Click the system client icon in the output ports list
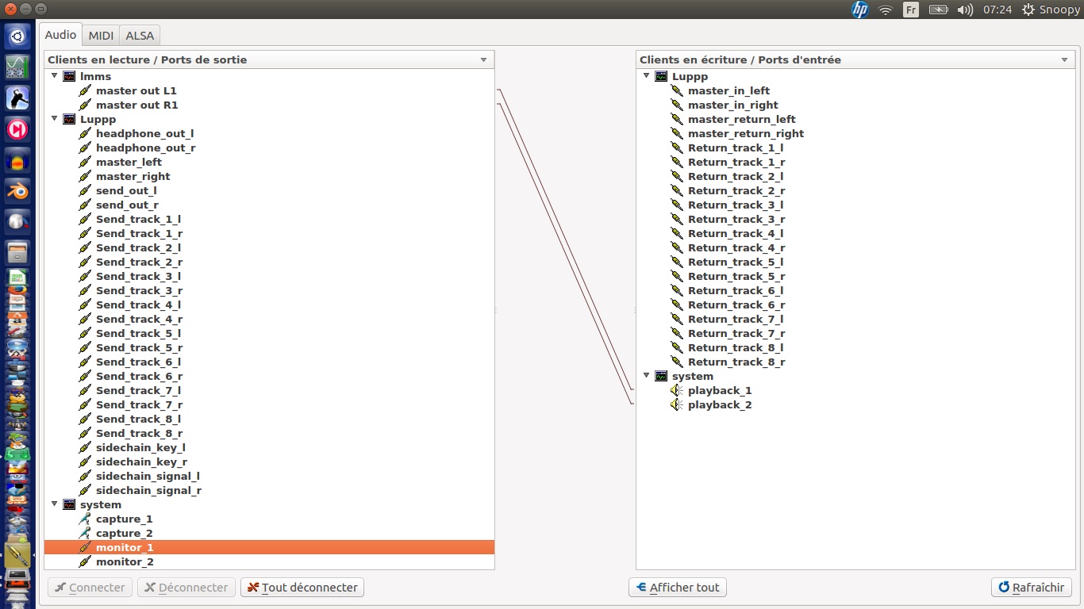 69,504
